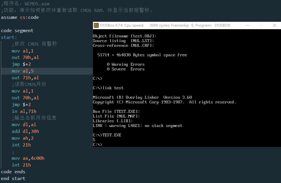Click the 'mov dl,al' line

[24, 125]
